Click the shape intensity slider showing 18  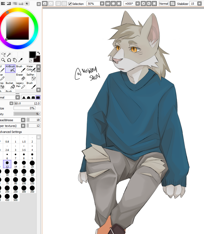34,120
